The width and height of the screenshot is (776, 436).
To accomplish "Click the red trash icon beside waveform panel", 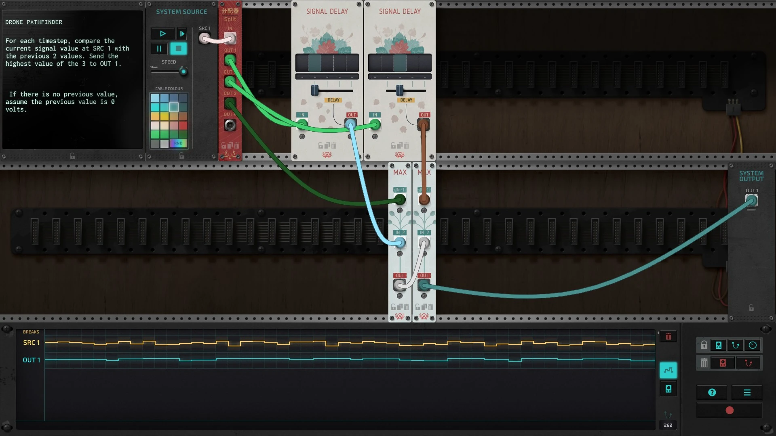I will coord(668,337).
